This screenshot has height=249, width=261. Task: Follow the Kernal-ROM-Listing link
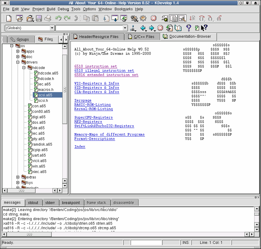pyautogui.click(x=94, y=109)
